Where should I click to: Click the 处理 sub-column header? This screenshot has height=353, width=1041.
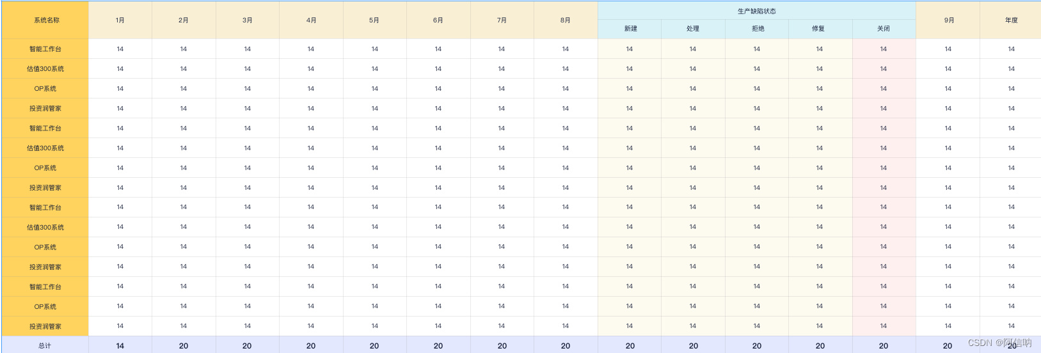tap(693, 29)
